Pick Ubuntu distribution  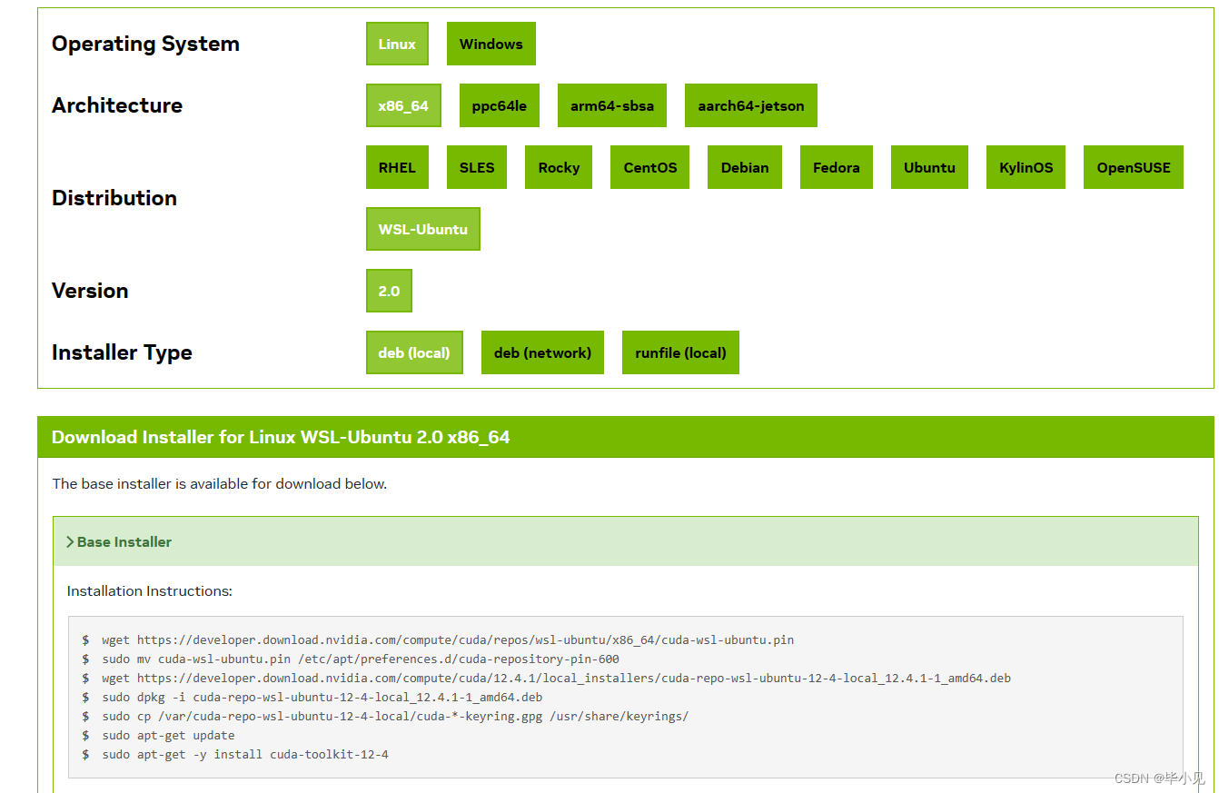(x=929, y=167)
